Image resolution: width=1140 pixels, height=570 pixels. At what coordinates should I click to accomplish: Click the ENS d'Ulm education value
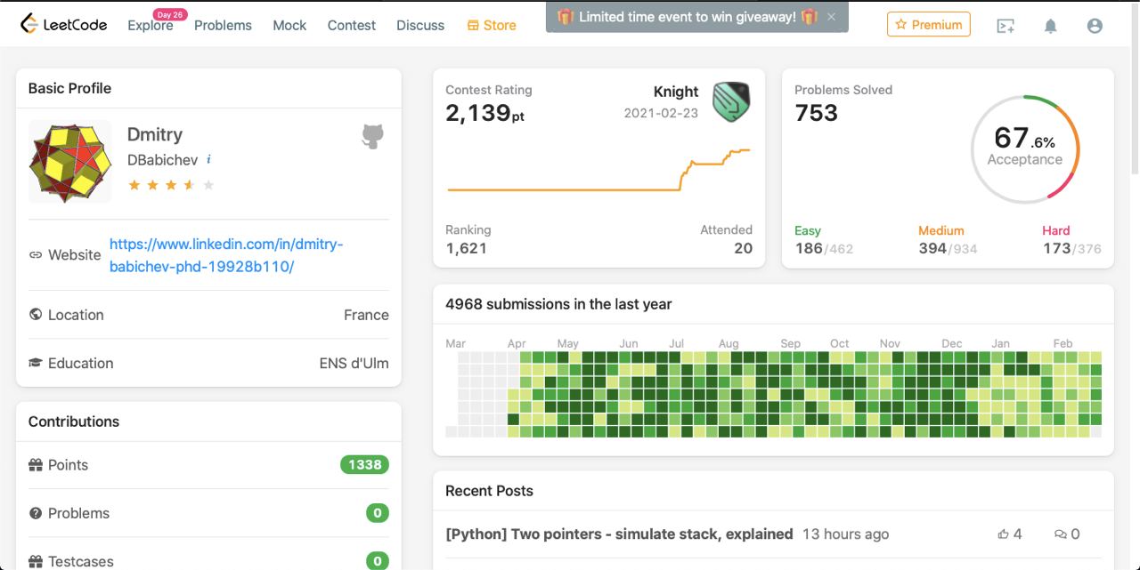tap(354, 363)
